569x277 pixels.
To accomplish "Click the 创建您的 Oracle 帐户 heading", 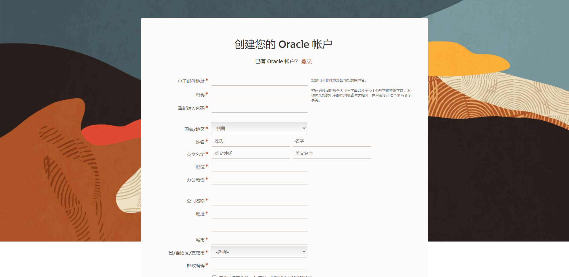I will click(x=283, y=44).
